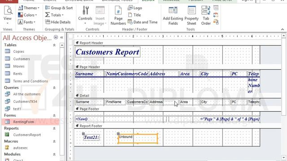
Task: Collapse the Reports group
Action: coord(54,128)
